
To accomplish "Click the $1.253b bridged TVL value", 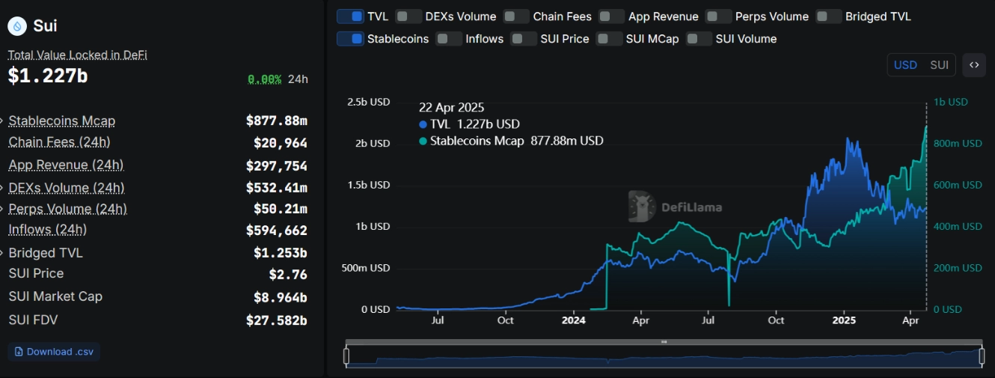I will (281, 253).
